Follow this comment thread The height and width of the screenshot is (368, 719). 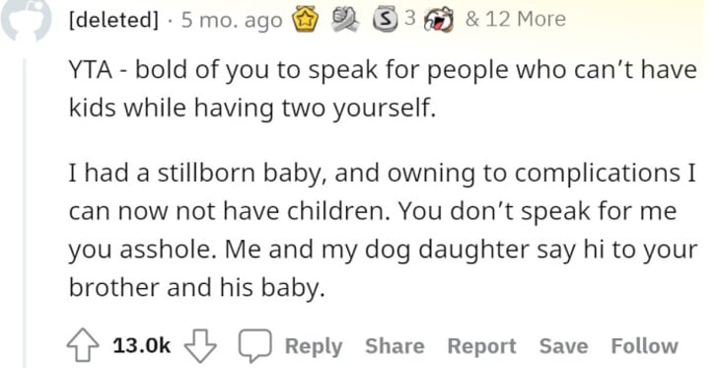pos(644,346)
